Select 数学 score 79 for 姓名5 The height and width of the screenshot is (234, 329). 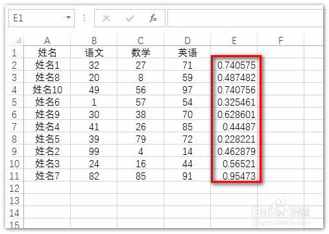pyautogui.click(x=140, y=139)
